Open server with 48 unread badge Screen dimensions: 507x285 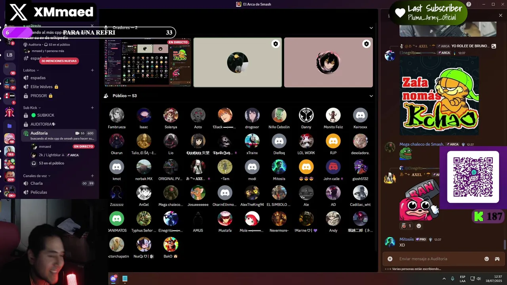9,138
